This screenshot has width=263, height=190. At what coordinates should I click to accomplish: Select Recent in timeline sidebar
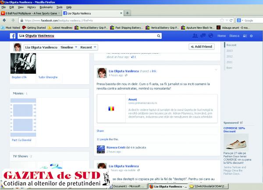[x=231, y=45]
